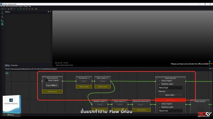
Task: Click the green tree-shaped toolbar icon
Action: coord(18,9)
